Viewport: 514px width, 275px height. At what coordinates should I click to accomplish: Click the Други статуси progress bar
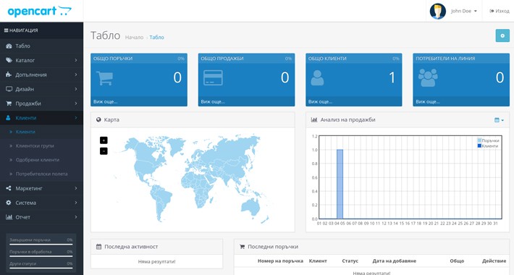tap(41, 268)
